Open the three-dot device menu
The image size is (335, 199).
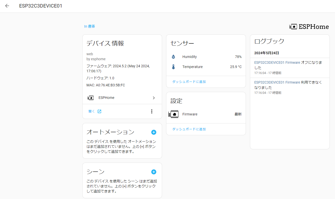pyautogui.click(x=152, y=111)
